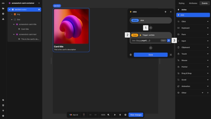Click the card image on canvas

[x=71, y=26]
